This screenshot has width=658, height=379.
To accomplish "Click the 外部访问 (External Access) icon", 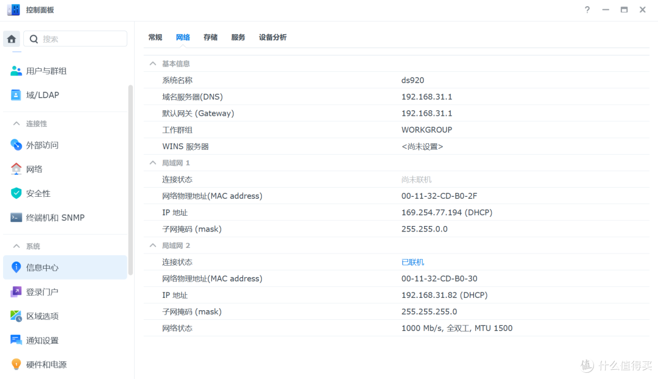I will coord(15,145).
